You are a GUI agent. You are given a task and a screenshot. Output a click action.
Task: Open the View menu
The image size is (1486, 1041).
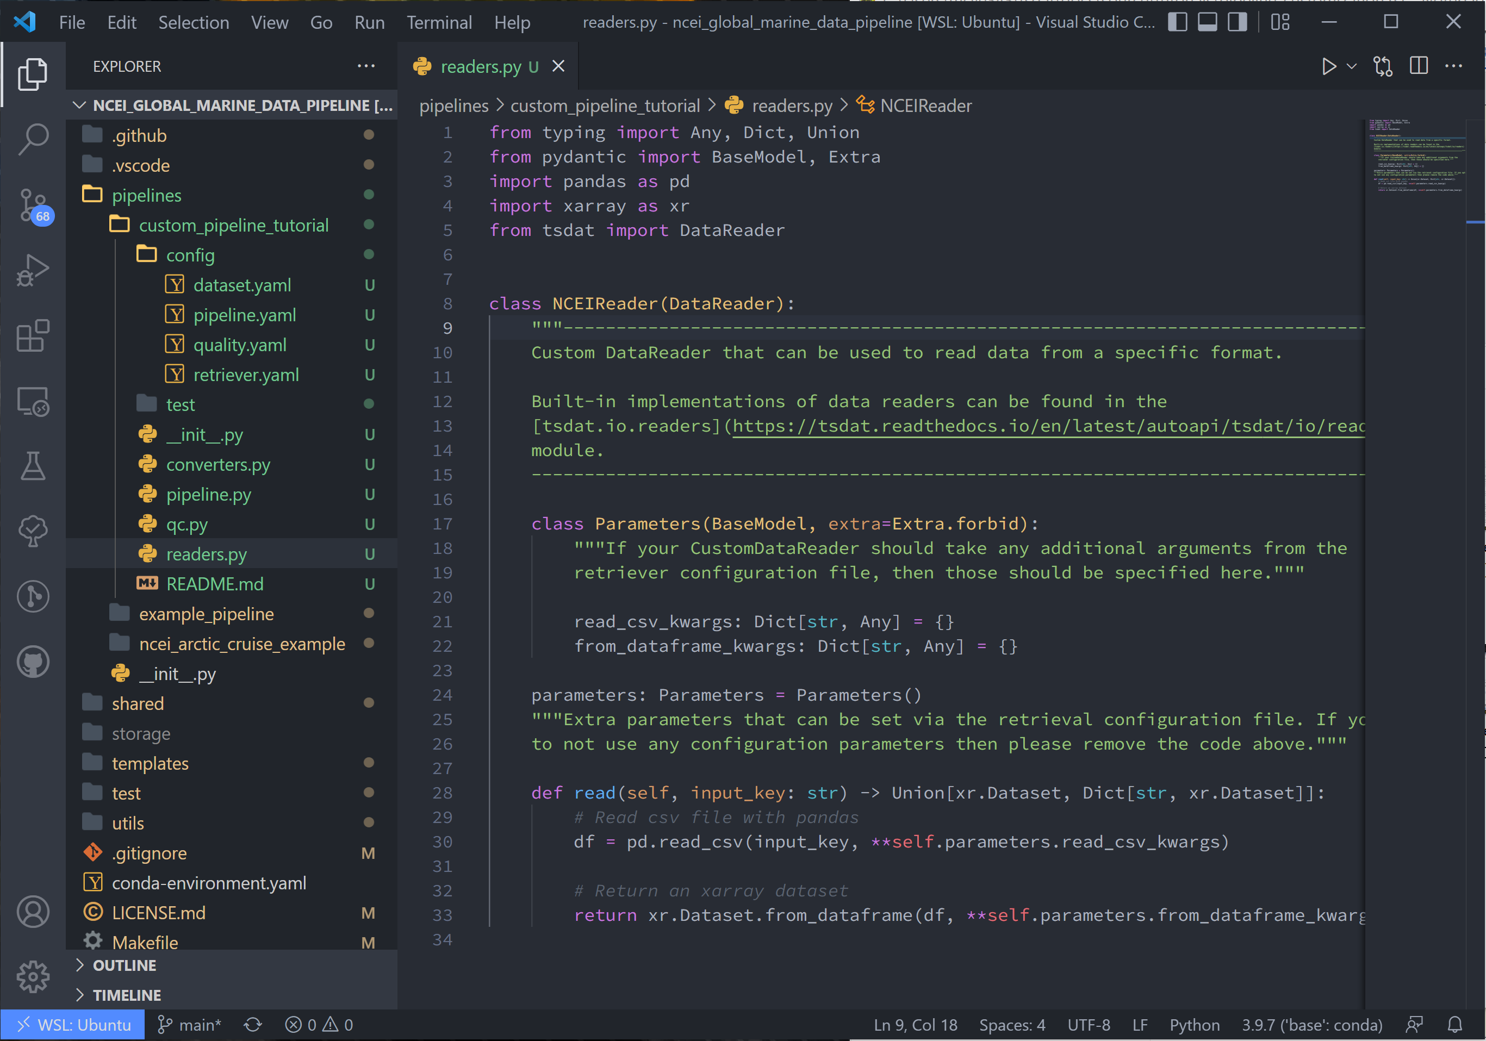pyautogui.click(x=269, y=23)
